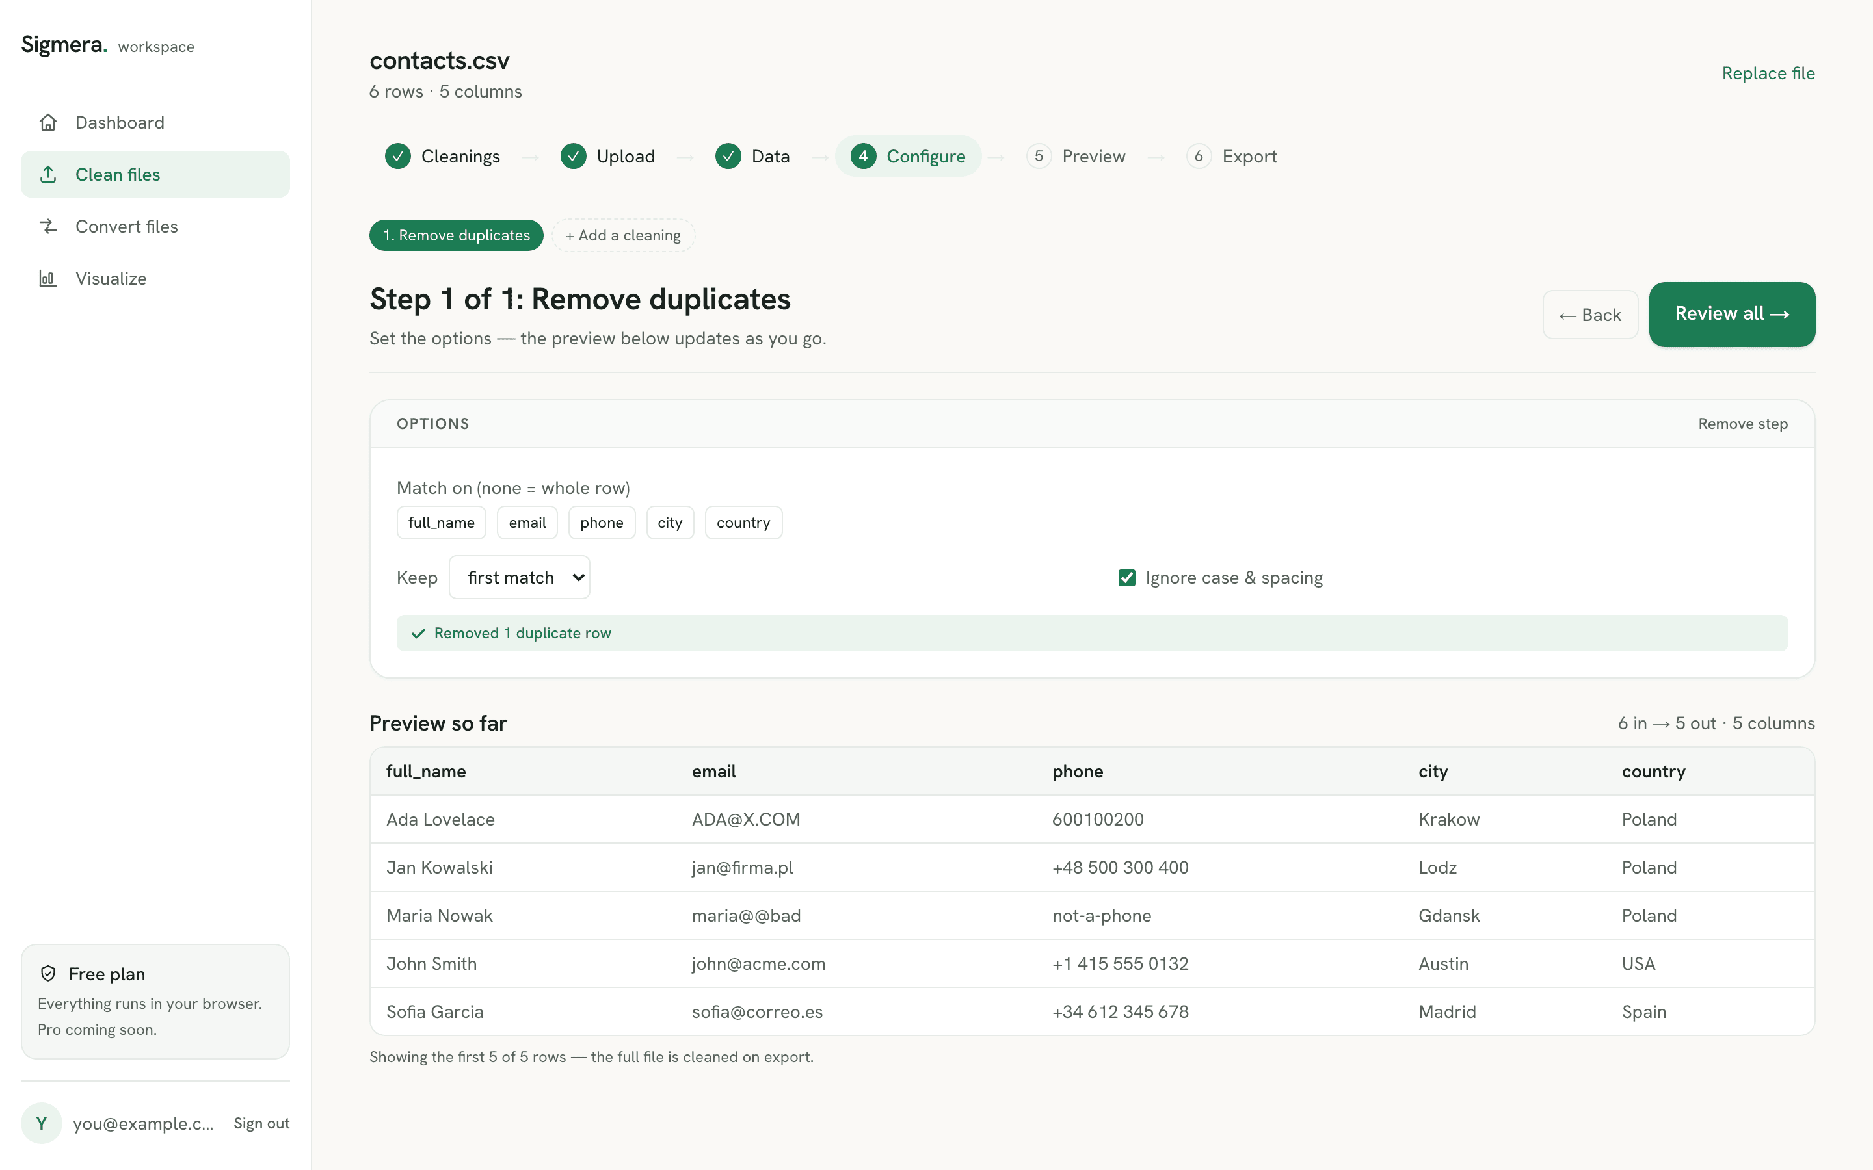Screen dimensions: 1873x1170
Task: Click Replace file link
Action: click(1768, 73)
